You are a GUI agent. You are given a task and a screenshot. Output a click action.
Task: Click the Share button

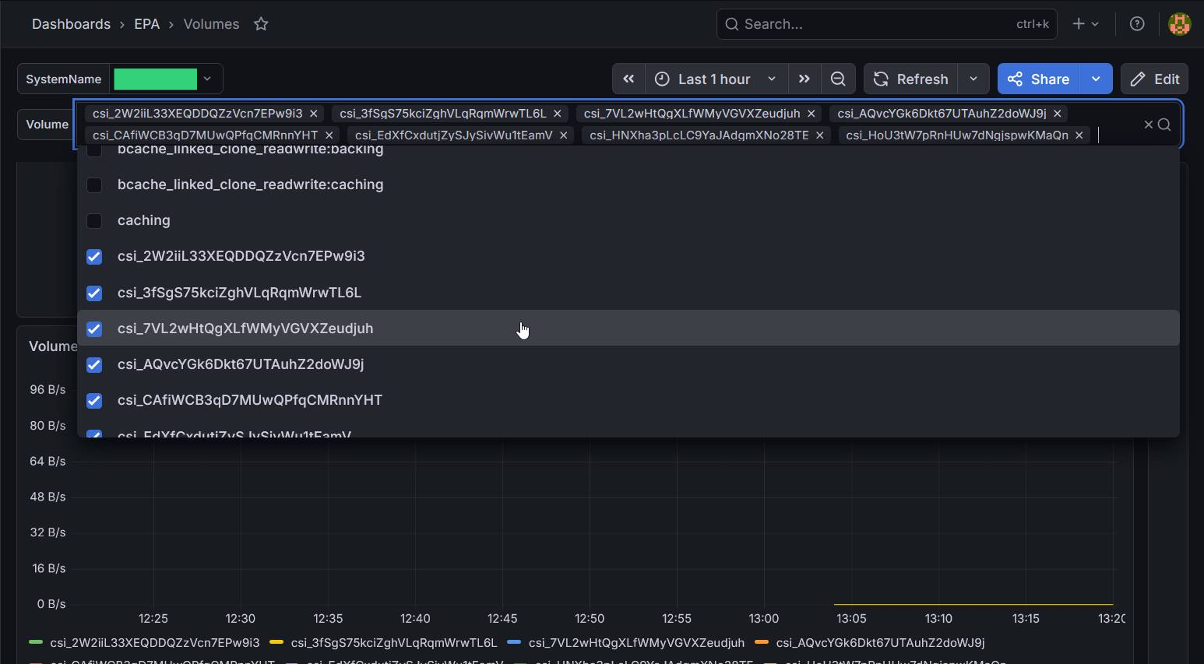(x=1038, y=79)
